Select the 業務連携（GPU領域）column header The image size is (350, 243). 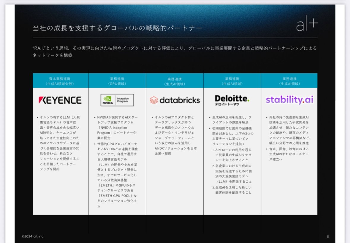(117, 81)
